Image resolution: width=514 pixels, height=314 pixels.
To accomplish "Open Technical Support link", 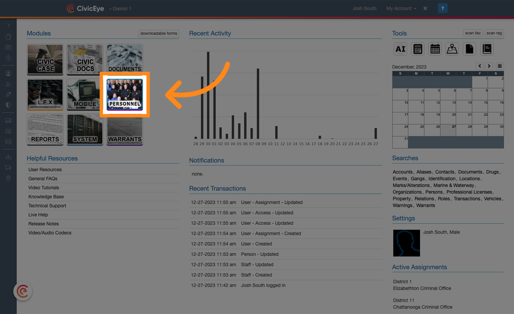I will coord(47,206).
